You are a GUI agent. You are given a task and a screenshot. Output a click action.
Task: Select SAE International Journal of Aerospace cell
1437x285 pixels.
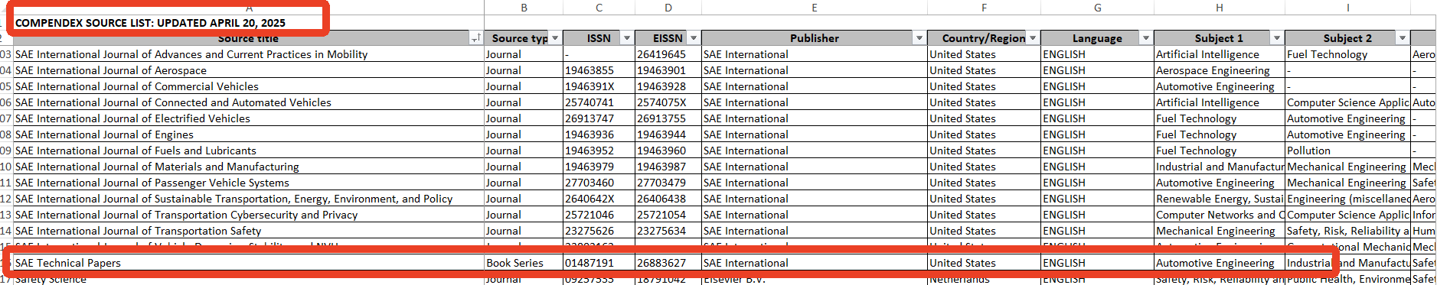pyautogui.click(x=249, y=70)
